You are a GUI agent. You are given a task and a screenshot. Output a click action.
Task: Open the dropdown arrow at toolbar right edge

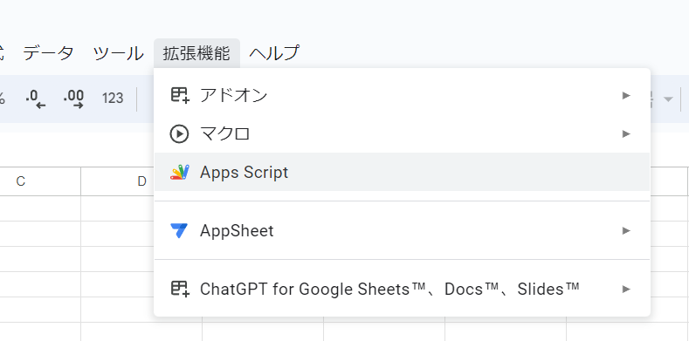tap(668, 99)
